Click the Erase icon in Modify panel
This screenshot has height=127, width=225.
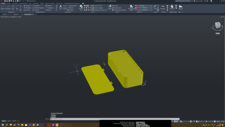click(57, 6)
